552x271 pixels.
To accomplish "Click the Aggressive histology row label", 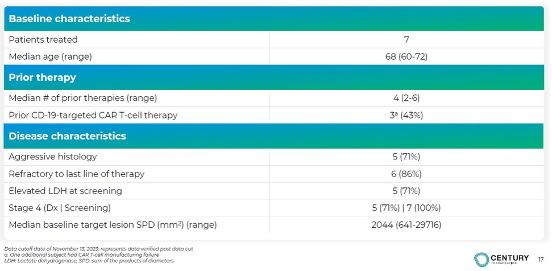I will 53,157.
